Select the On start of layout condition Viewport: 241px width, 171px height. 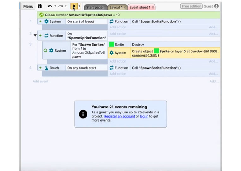click(87, 21)
